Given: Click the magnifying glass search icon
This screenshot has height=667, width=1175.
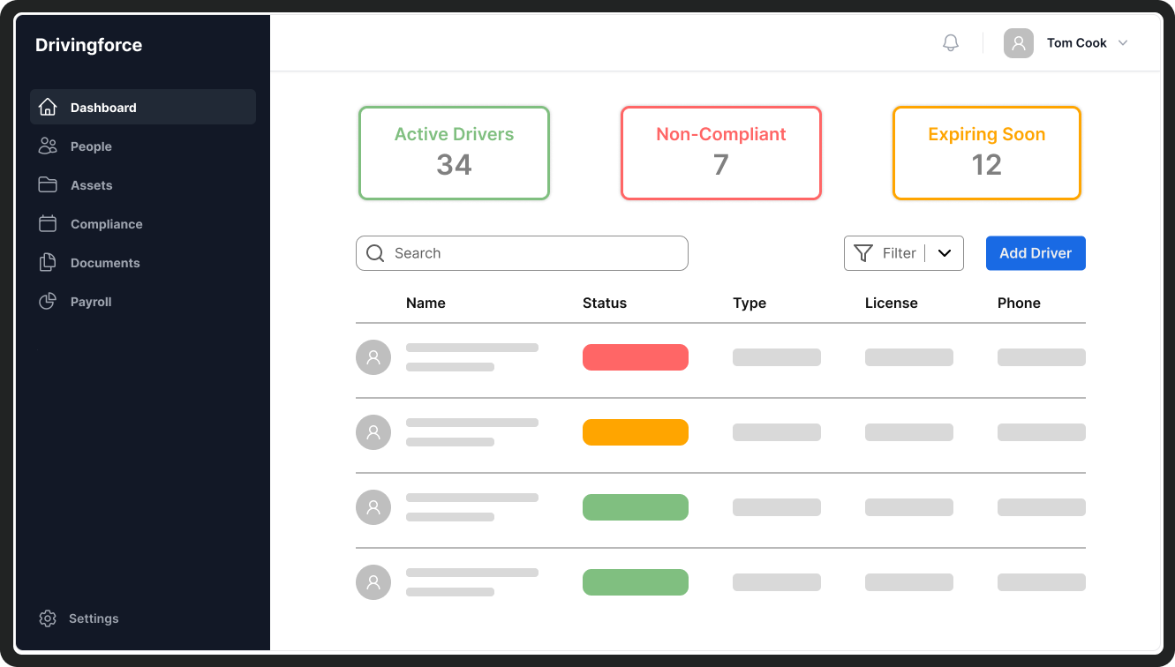Looking at the screenshot, I should tap(374, 253).
